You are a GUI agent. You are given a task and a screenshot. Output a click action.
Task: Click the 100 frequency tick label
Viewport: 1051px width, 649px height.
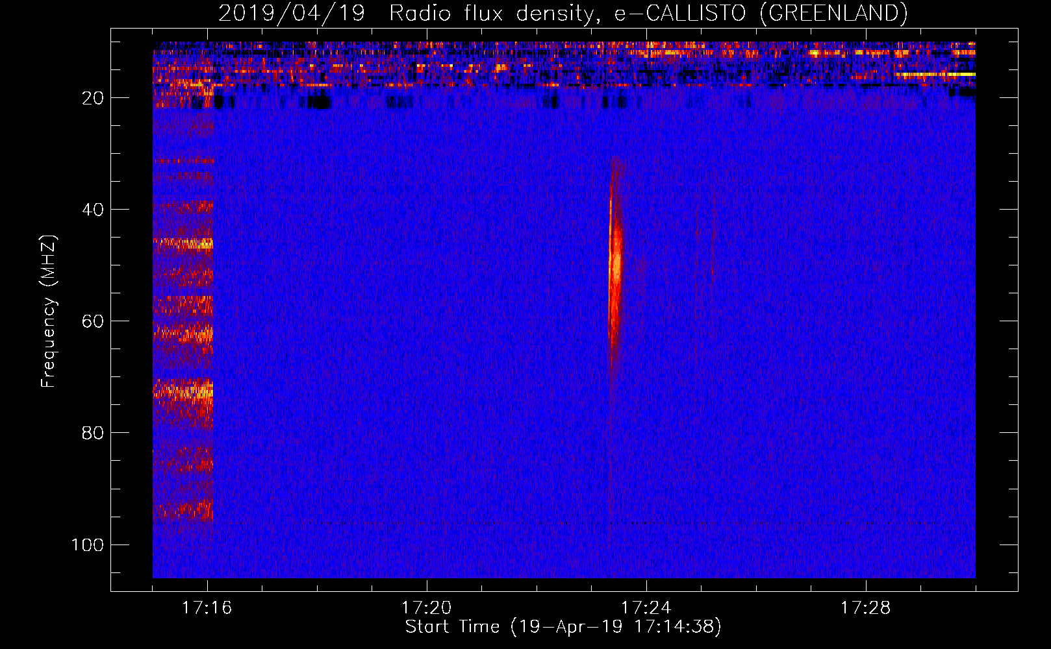88,545
